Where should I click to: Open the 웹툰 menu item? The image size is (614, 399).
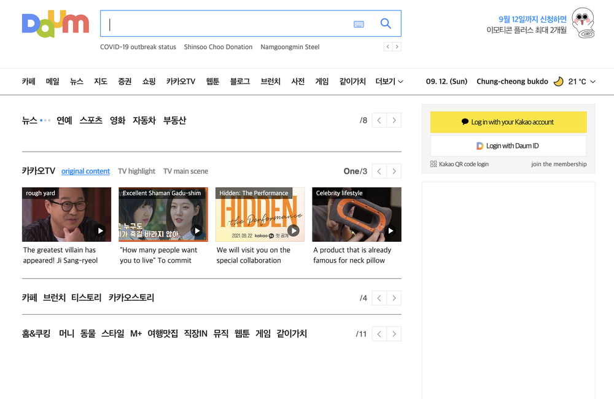coord(212,81)
